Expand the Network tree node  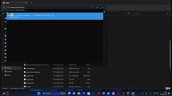coord(3,71)
